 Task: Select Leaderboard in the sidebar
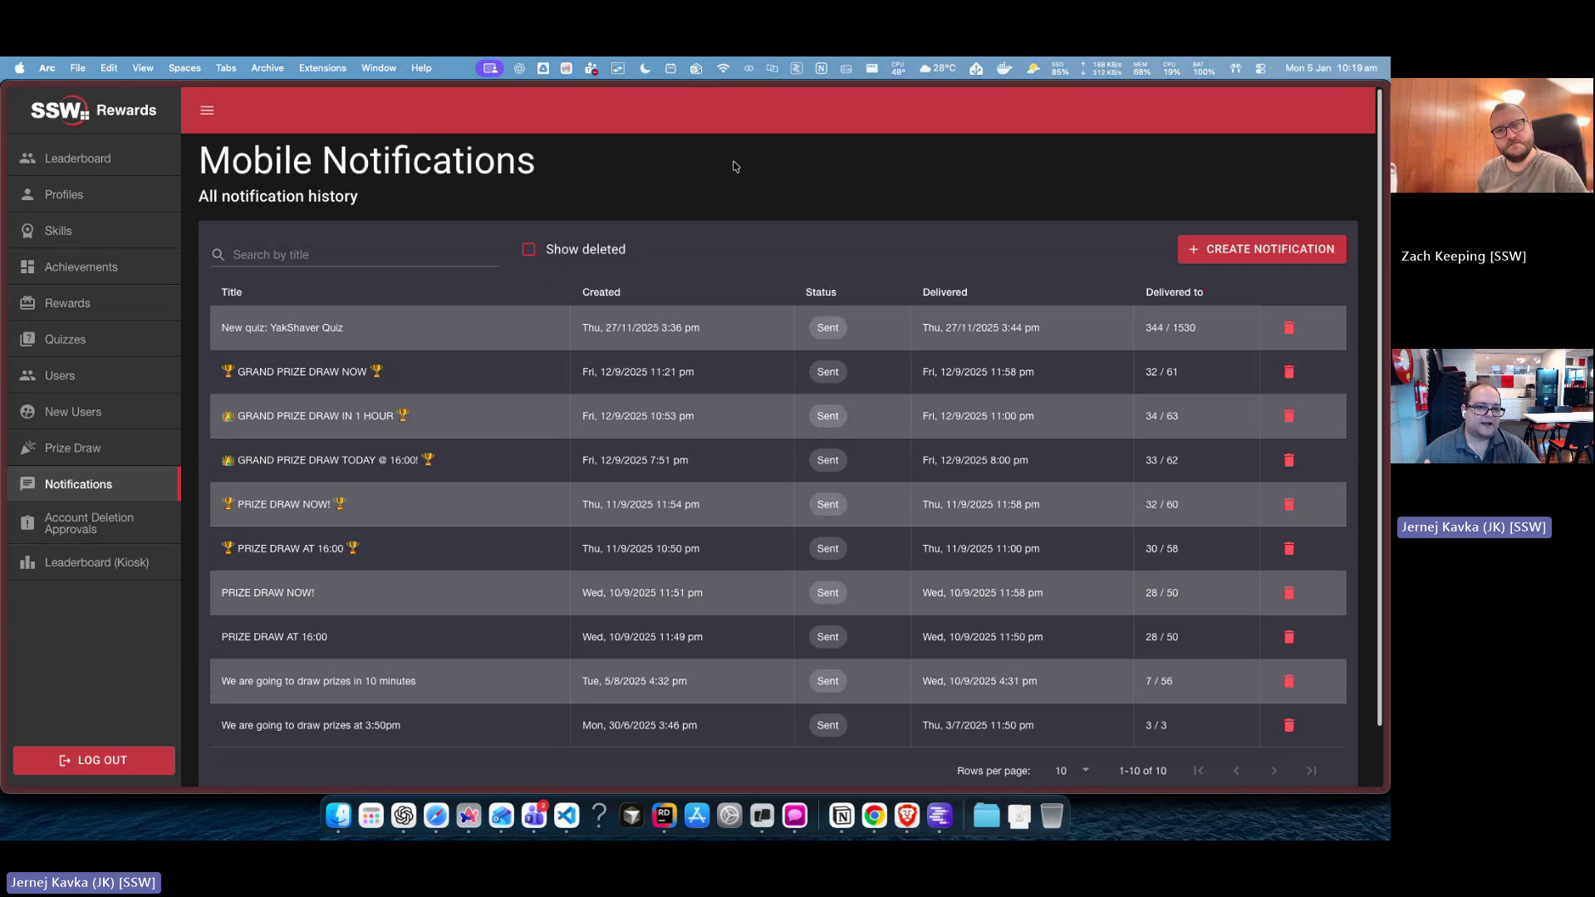77,158
